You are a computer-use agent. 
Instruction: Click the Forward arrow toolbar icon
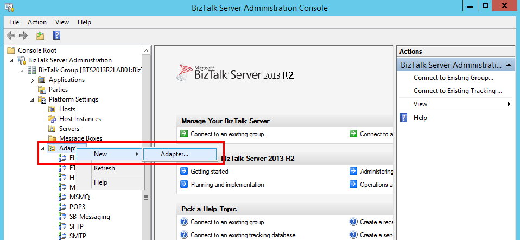pos(23,36)
